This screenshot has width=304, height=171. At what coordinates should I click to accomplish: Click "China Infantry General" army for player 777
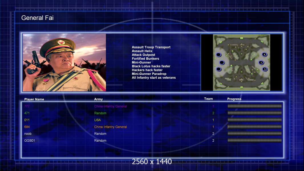point(111,106)
